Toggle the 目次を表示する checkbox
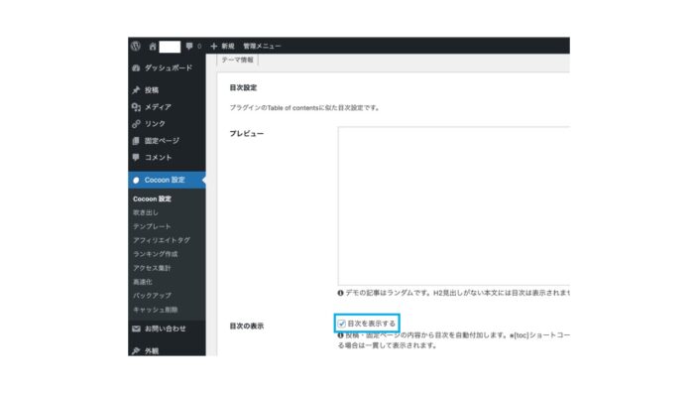The image size is (698, 393). 341,324
